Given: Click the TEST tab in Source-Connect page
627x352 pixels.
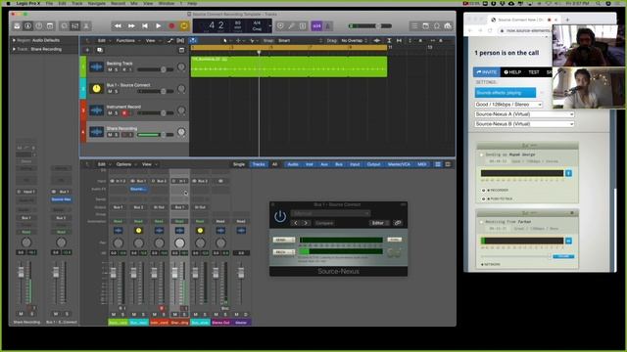Looking at the screenshot, I should (x=534, y=72).
